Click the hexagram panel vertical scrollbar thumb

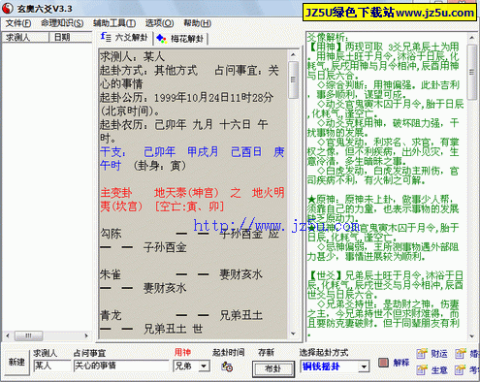point(293,80)
